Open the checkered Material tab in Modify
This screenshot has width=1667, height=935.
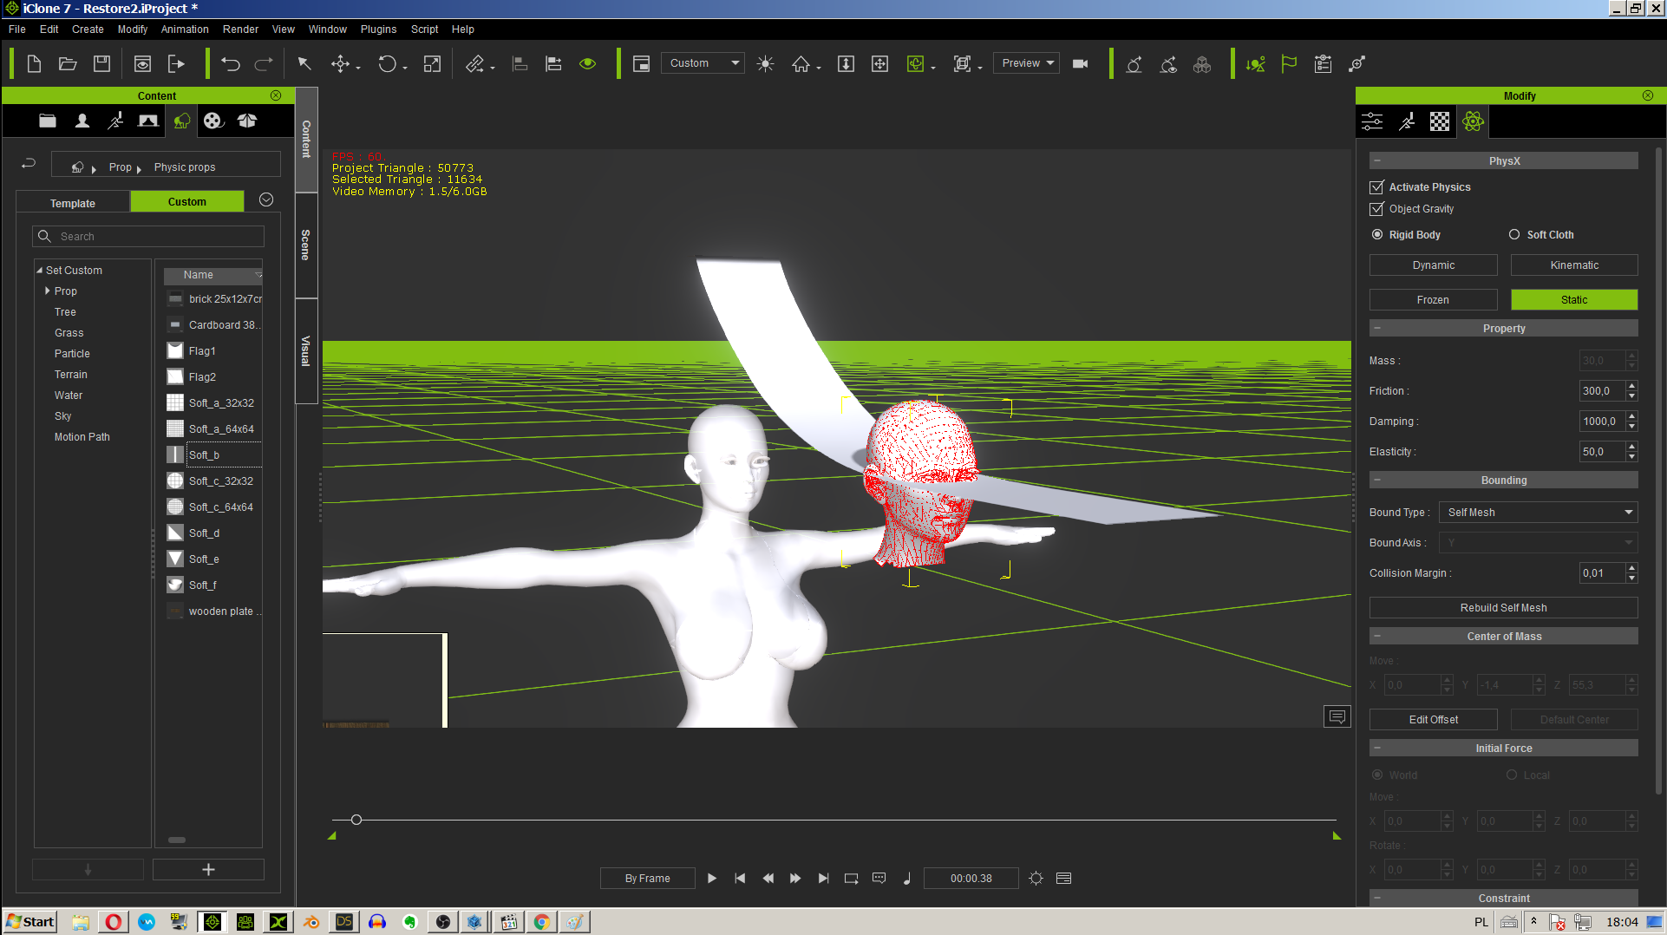pyautogui.click(x=1440, y=121)
